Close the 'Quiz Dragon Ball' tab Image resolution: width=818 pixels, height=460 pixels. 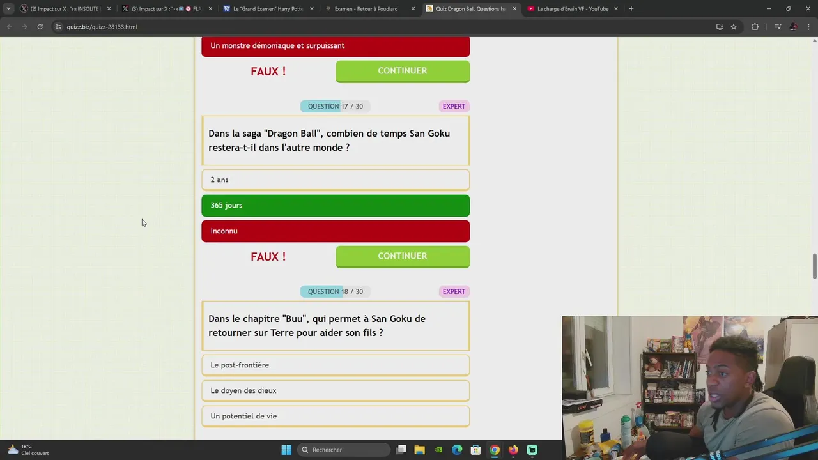click(x=514, y=9)
